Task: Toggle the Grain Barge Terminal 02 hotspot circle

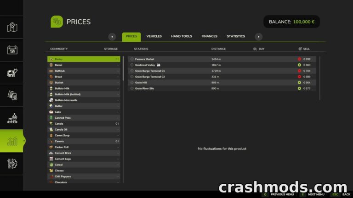Action: (x=132, y=77)
